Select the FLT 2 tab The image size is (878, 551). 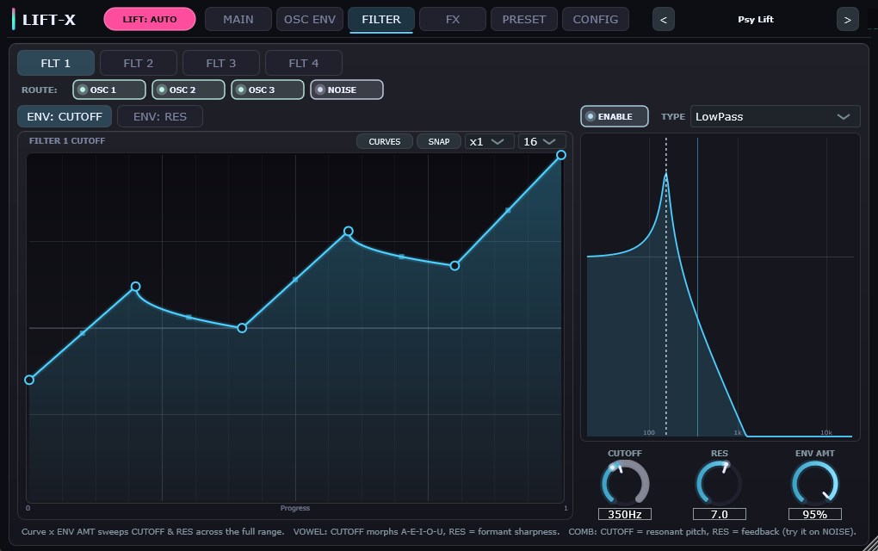(x=139, y=63)
